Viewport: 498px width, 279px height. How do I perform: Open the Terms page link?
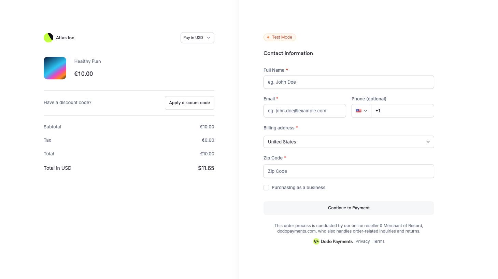tap(379, 241)
